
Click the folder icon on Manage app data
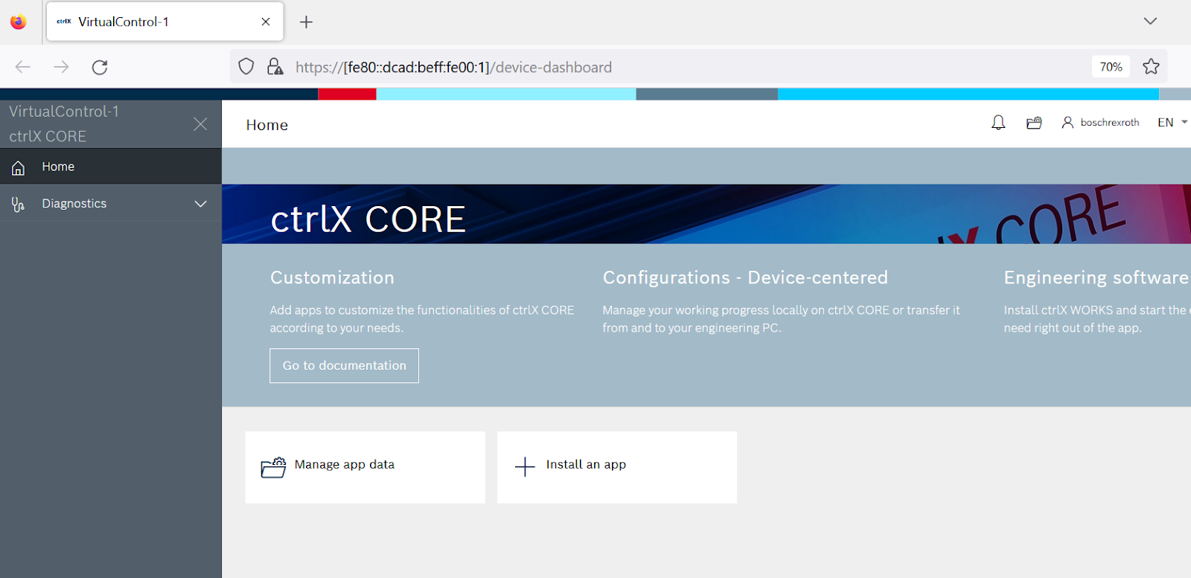tap(273, 467)
